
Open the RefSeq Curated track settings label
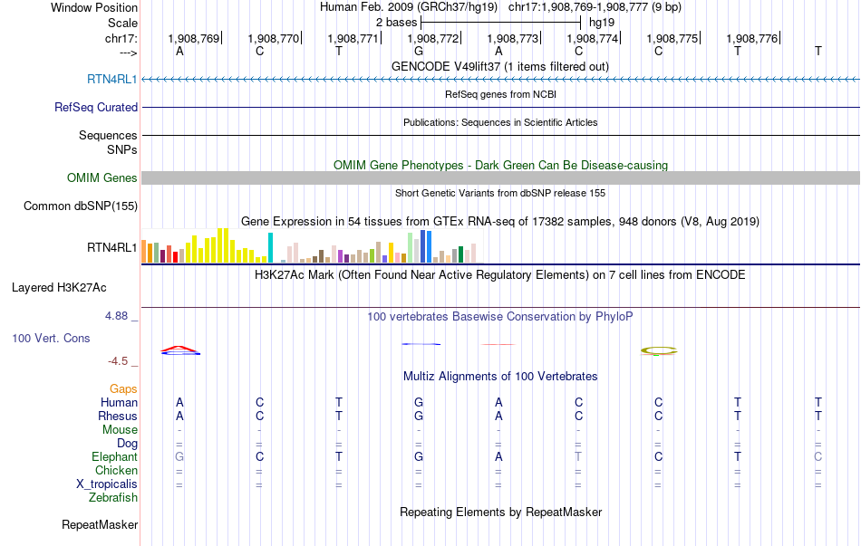point(96,107)
